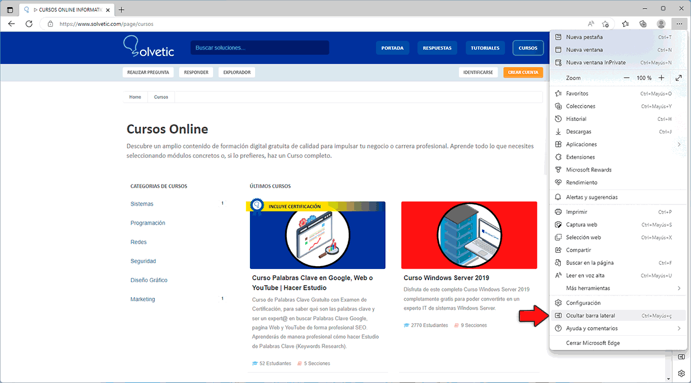
Task: Click the address bar URL
Action: 107,24
